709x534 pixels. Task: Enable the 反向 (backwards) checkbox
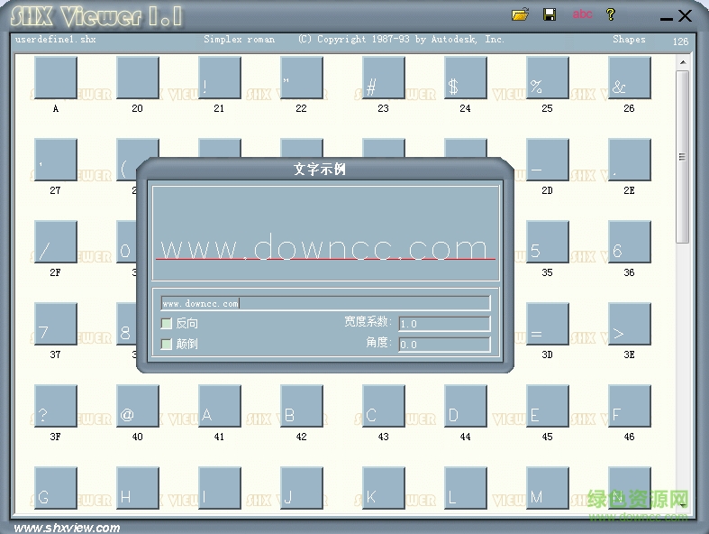tap(167, 324)
